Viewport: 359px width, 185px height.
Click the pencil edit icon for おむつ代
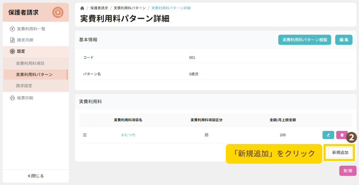click(x=328, y=135)
